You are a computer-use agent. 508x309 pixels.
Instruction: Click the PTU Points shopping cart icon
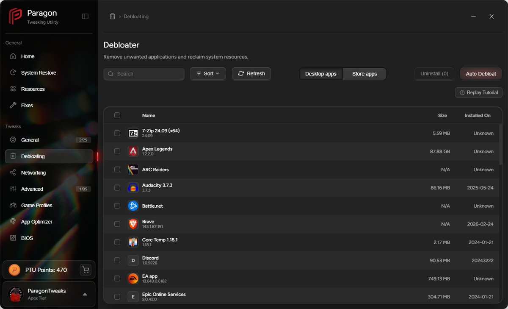(x=86, y=270)
